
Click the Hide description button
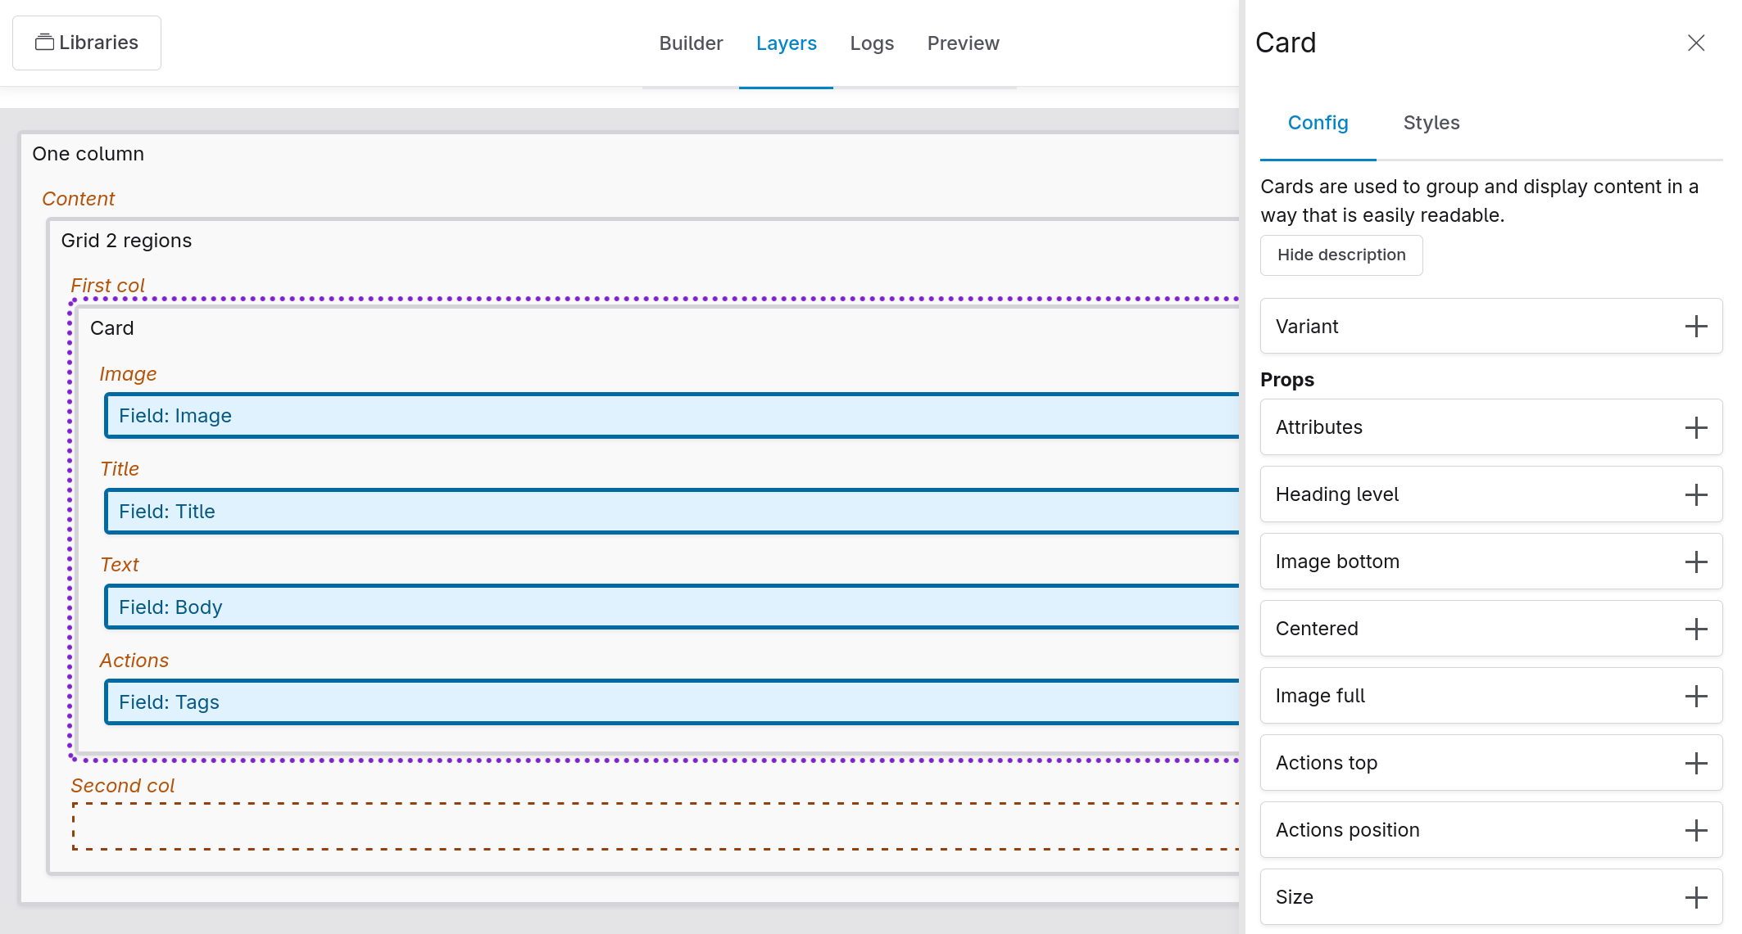coord(1341,255)
